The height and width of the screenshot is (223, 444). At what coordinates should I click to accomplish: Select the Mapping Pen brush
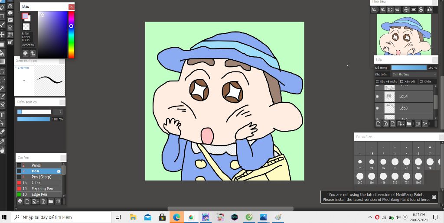39,188
